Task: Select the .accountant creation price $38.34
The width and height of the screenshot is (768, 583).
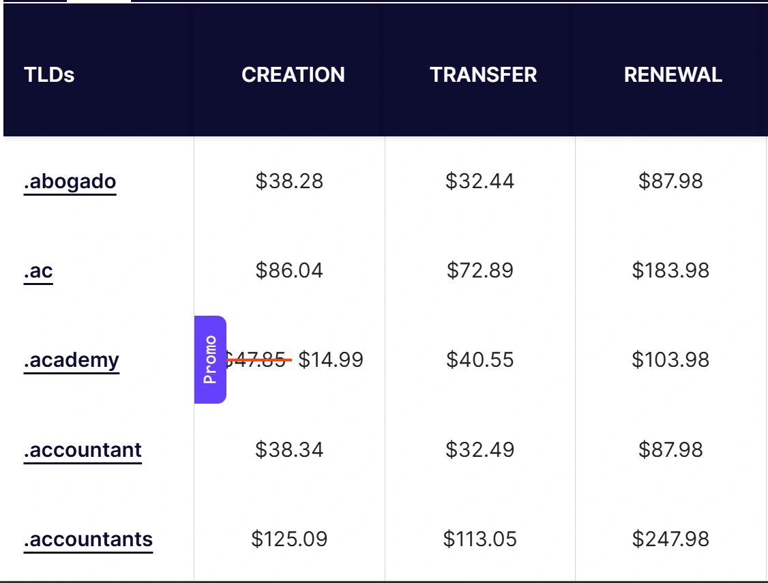Action: coord(289,449)
